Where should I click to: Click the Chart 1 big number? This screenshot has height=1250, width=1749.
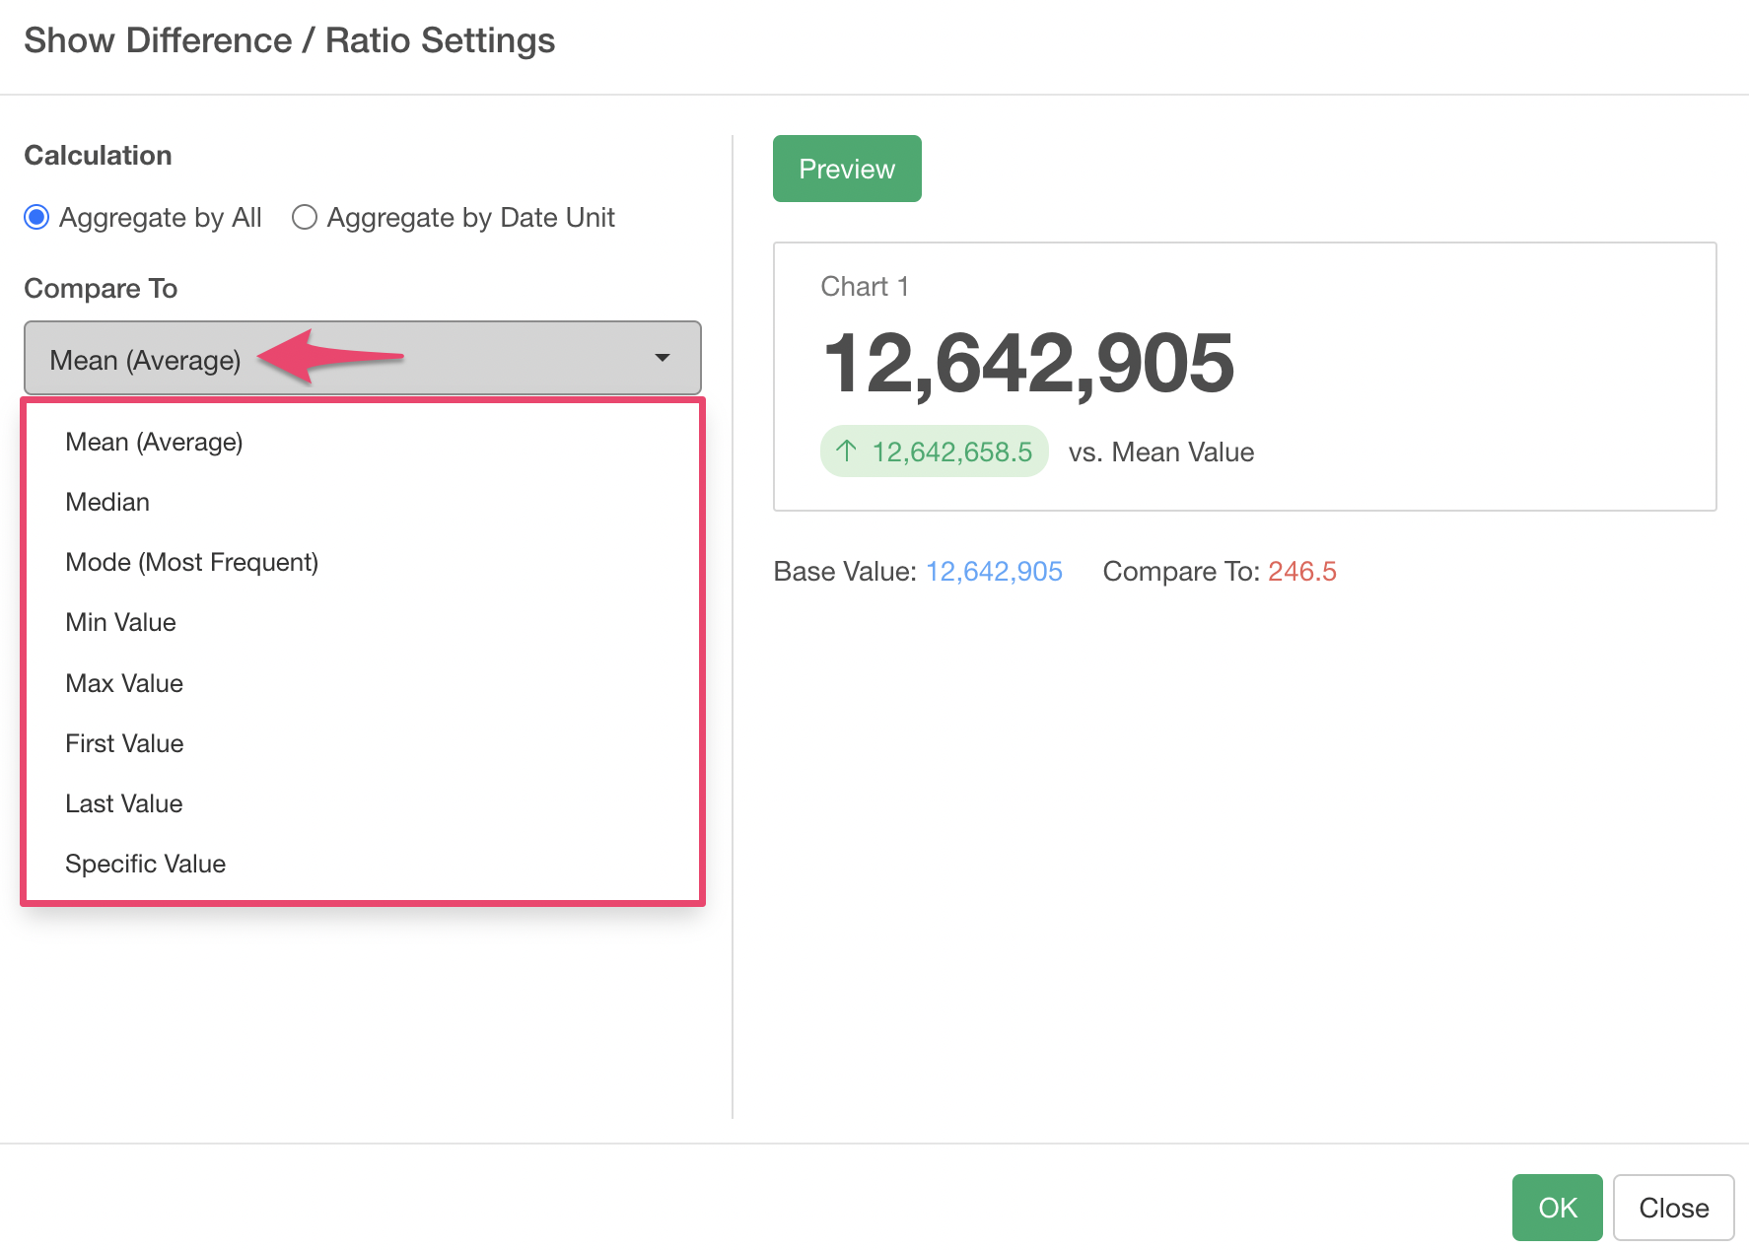1027,364
